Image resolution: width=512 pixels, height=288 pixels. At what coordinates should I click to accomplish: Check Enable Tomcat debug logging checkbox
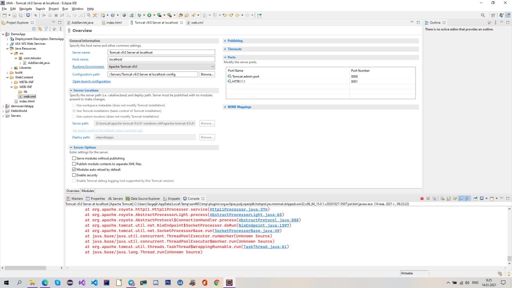74,181
